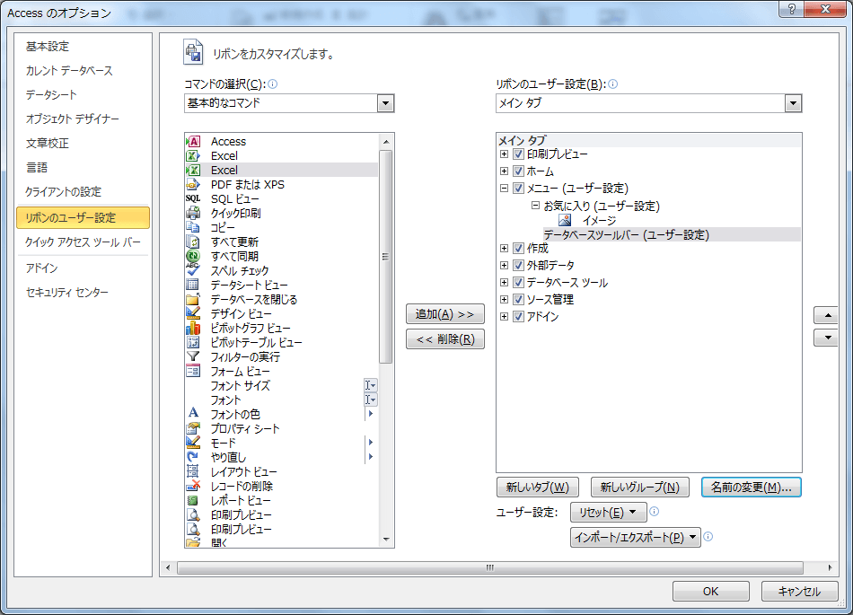Uncheck the 印刷プレビュー tab checkbox
Screen dimensions: 853x615
click(518, 154)
